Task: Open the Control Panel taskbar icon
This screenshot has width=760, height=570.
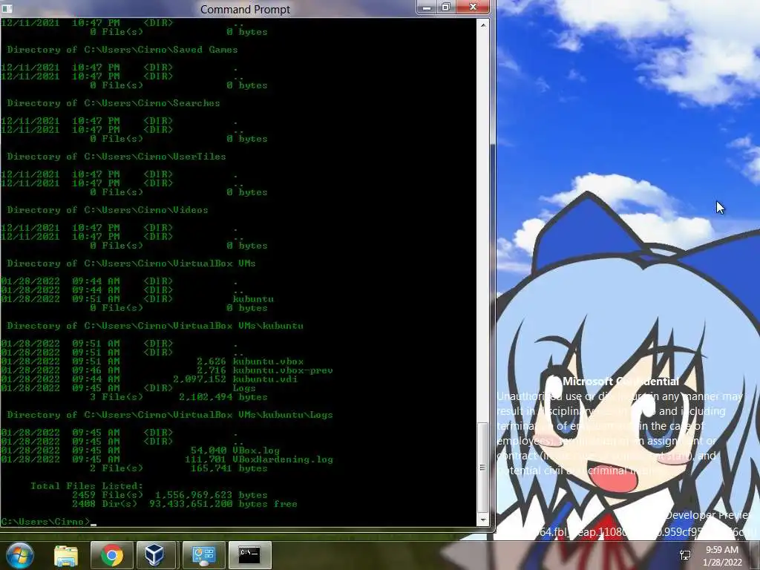Action: [203, 555]
